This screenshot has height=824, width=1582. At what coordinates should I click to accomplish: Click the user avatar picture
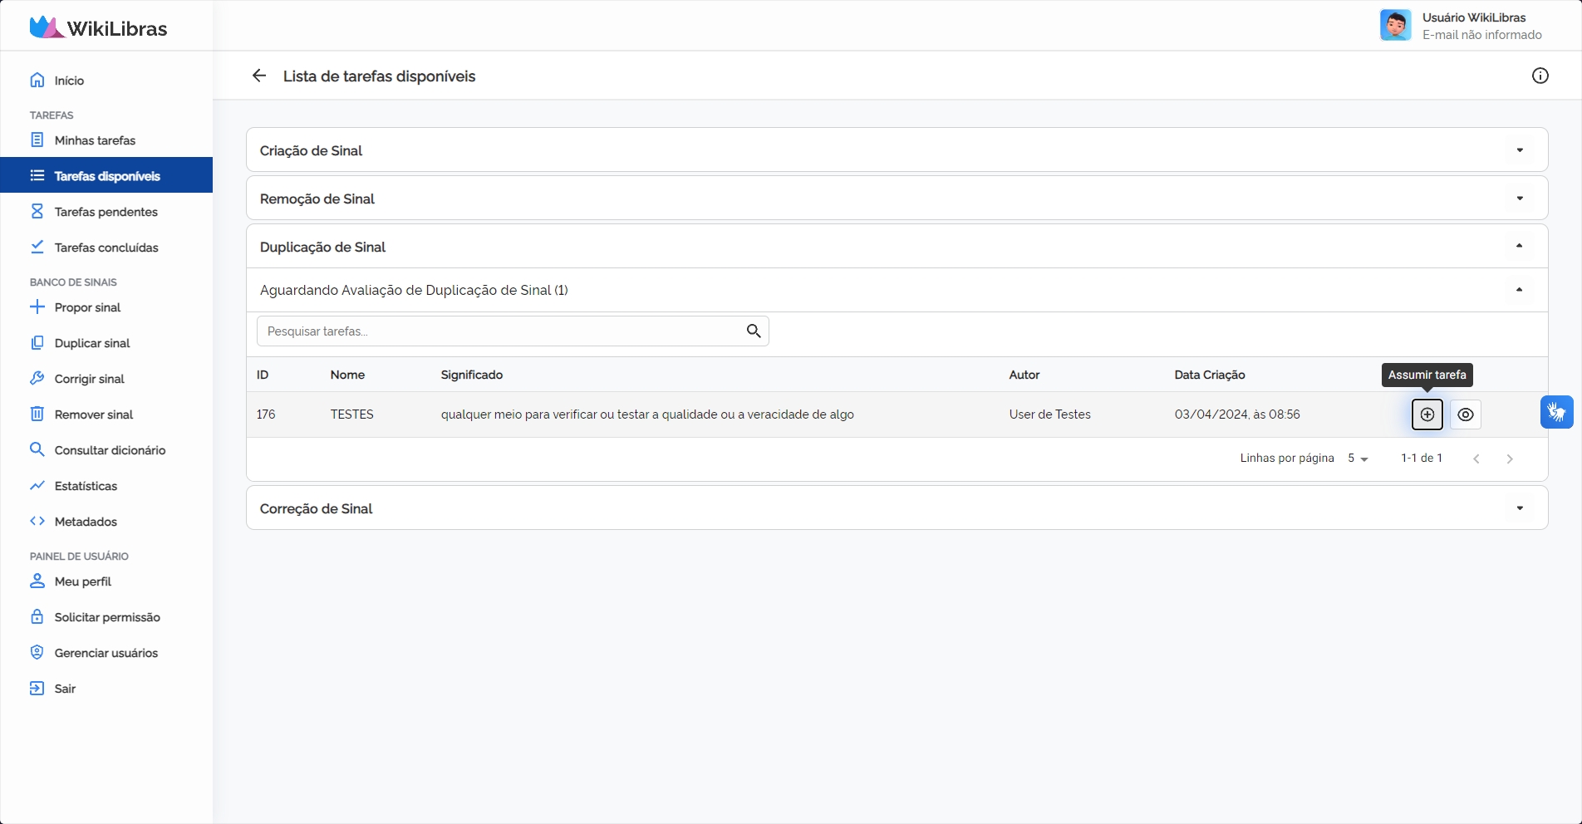tap(1395, 26)
